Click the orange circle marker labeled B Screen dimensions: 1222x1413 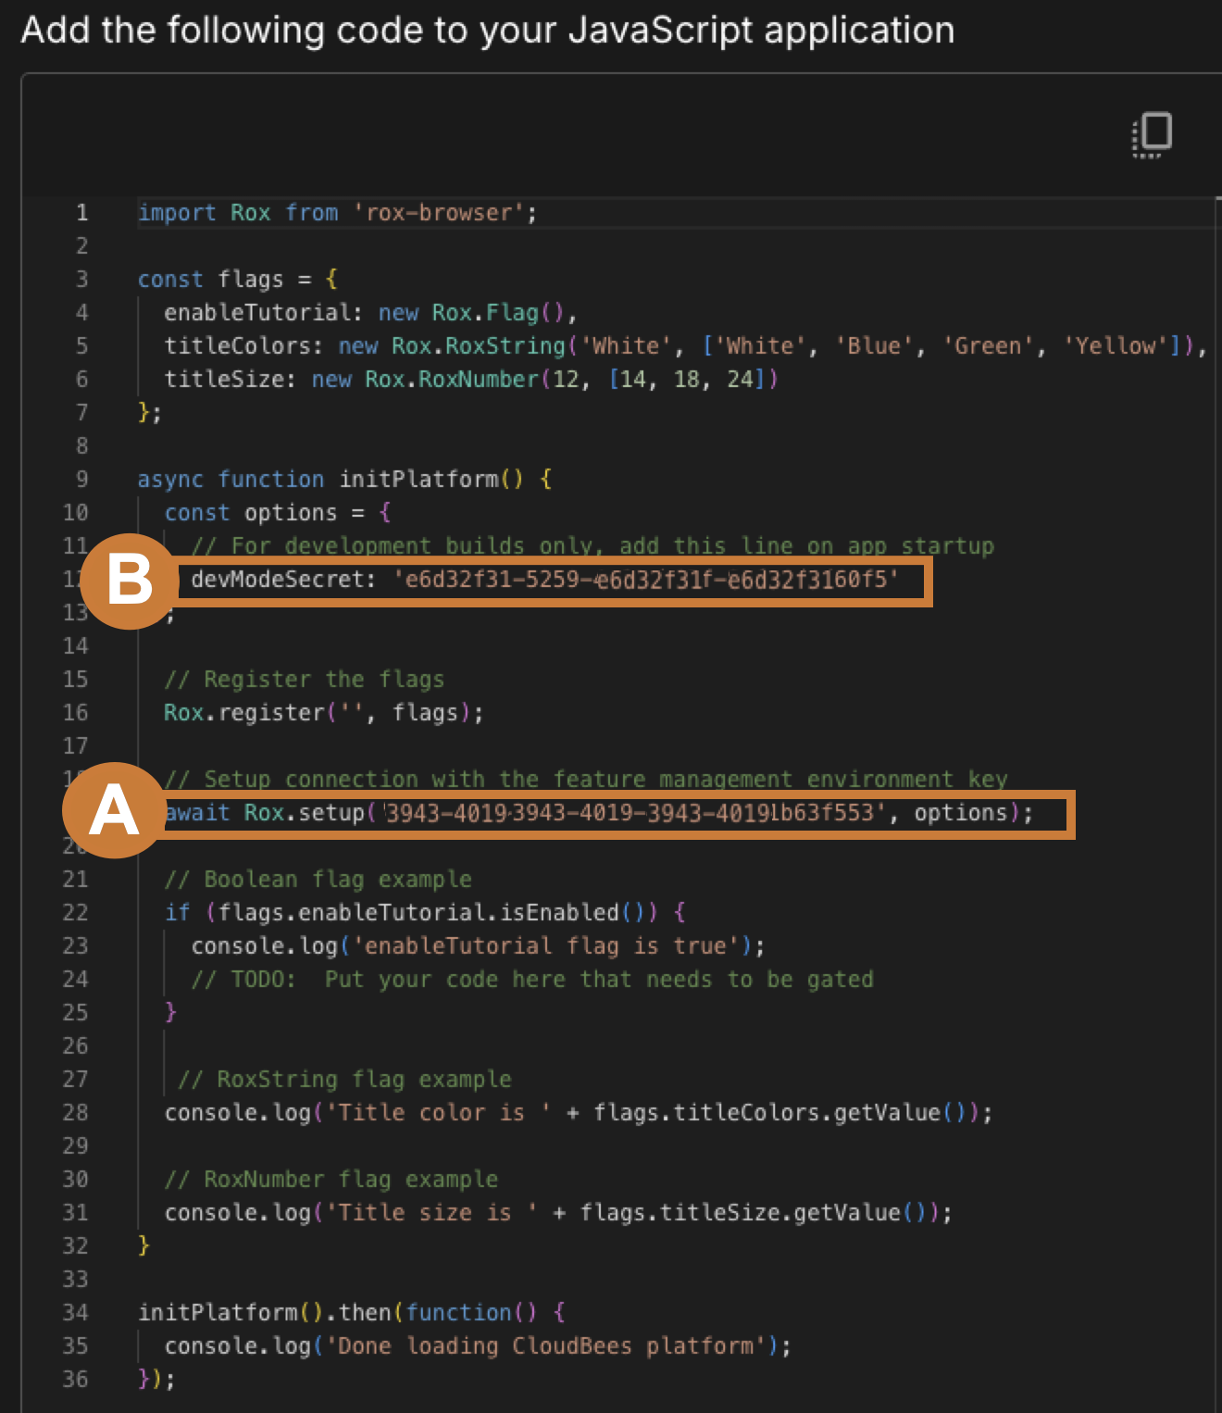130,581
